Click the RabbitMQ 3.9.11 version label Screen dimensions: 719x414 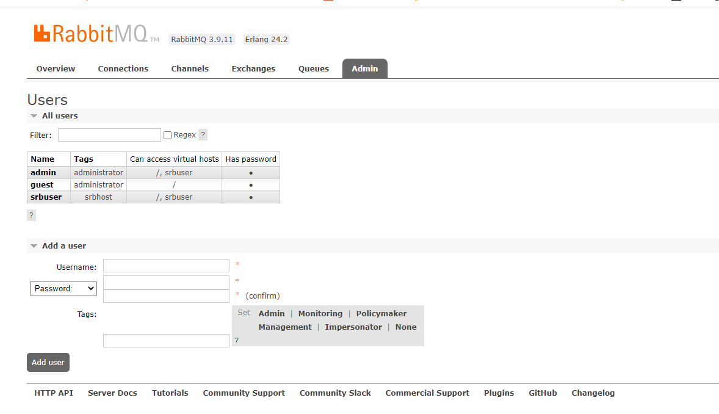(202, 40)
